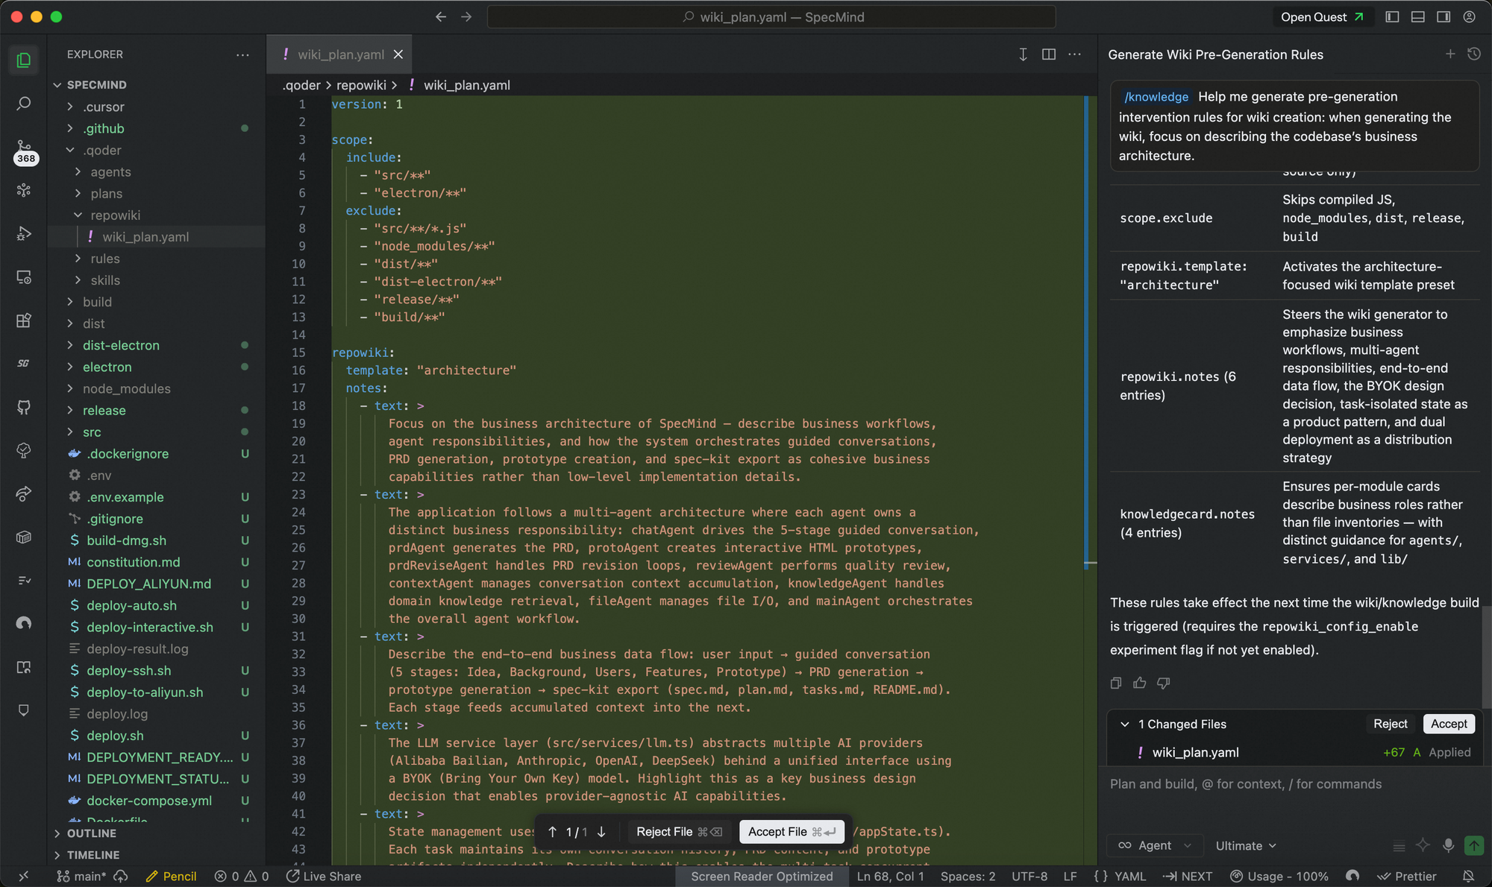Open Source Control with 368 badge
The height and width of the screenshot is (887, 1492).
(x=24, y=151)
